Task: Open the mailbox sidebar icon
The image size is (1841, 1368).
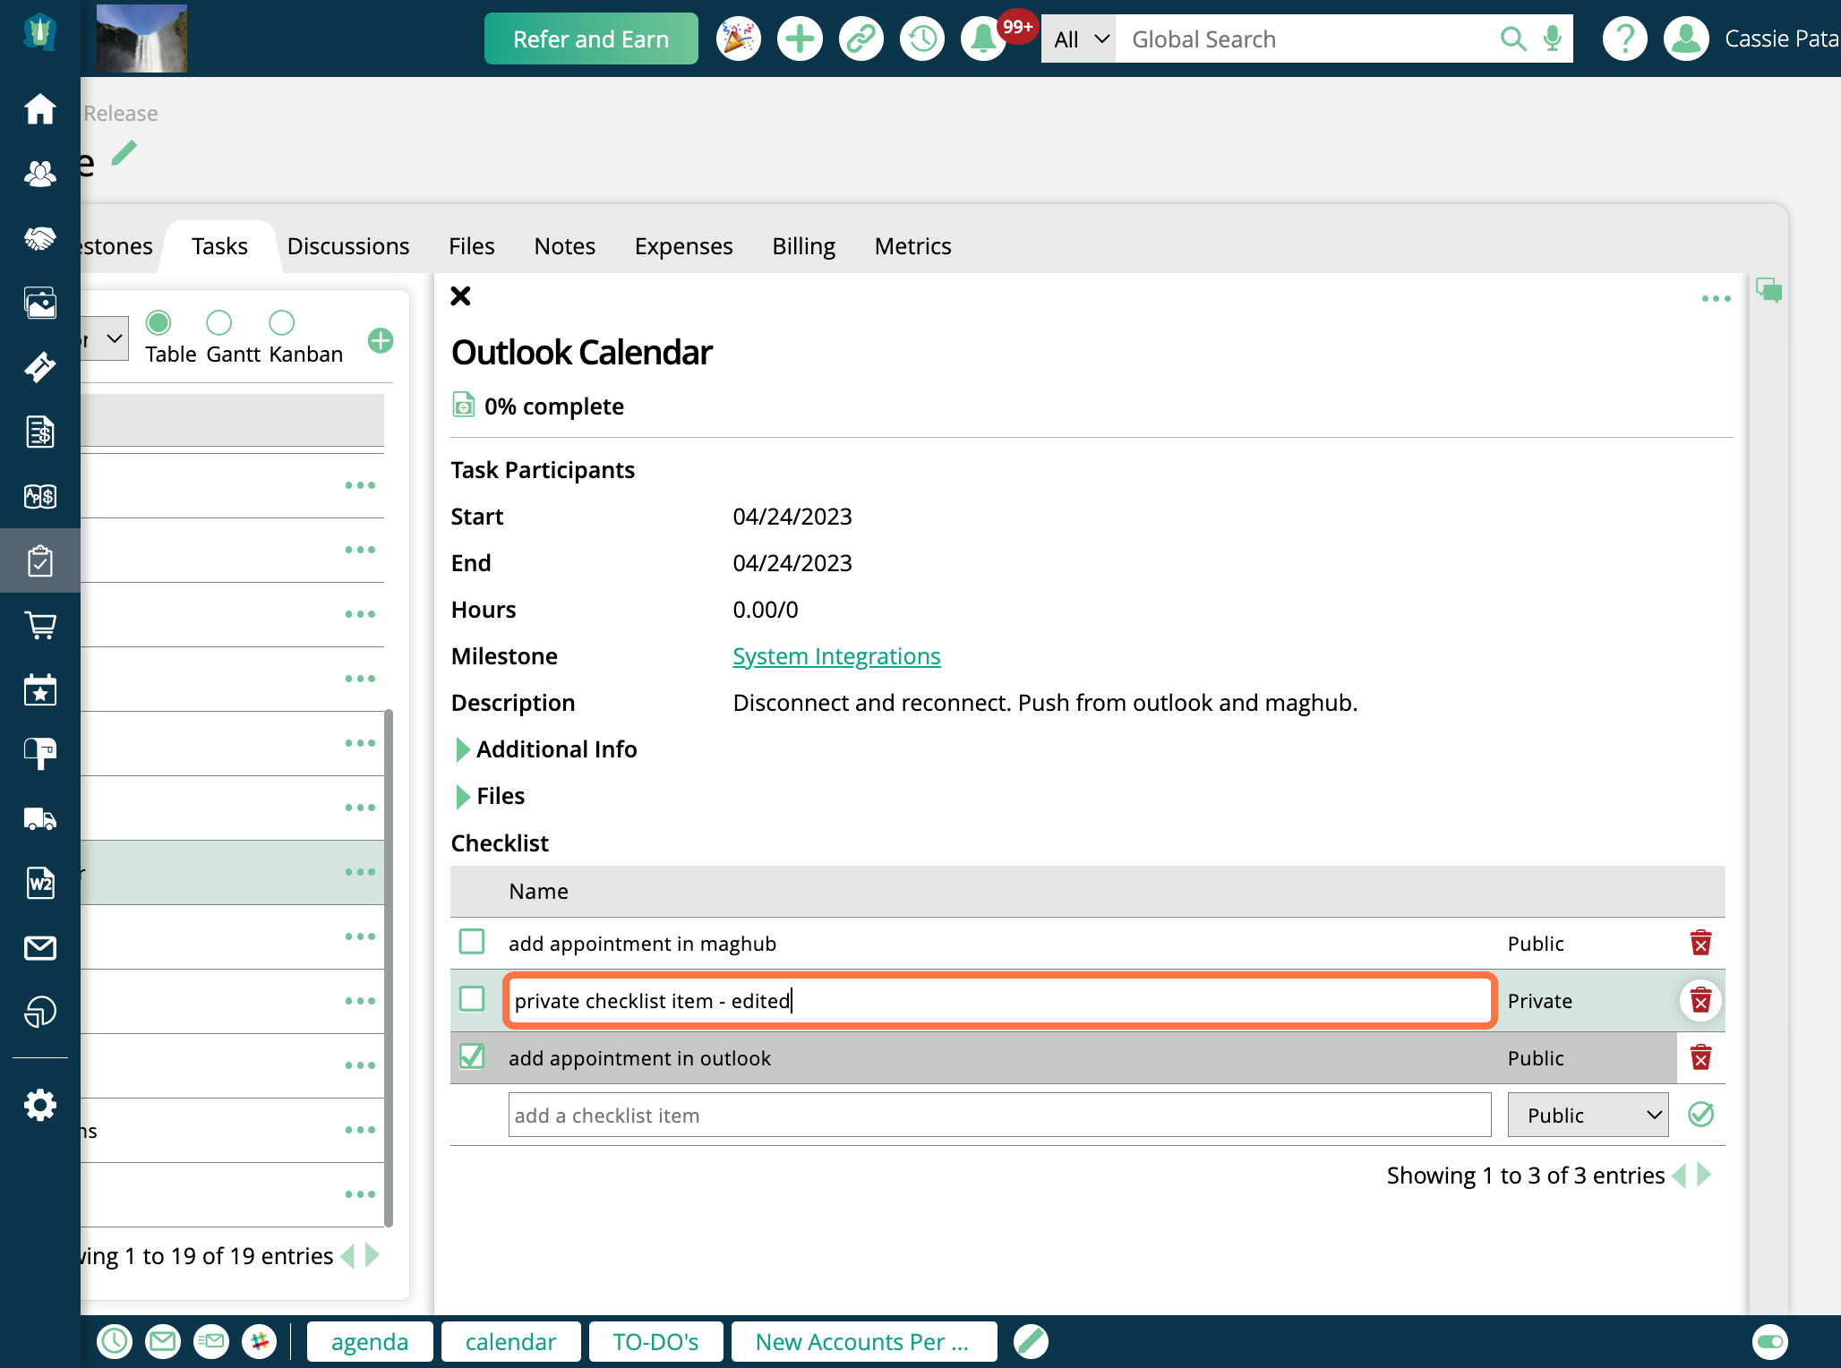Action: 40,754
